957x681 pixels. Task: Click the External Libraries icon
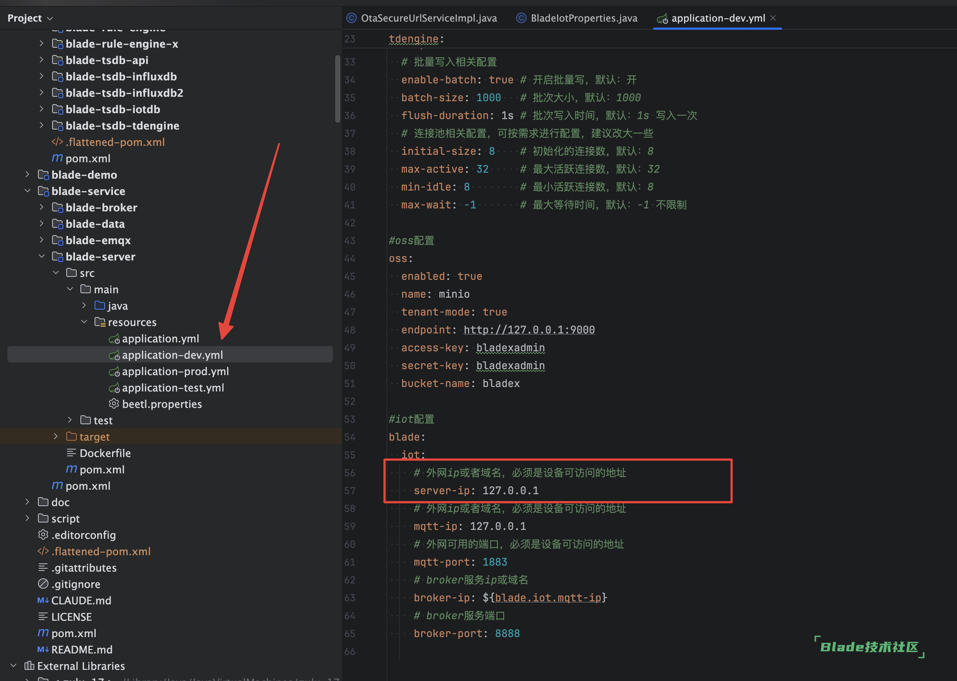[29, 666]
